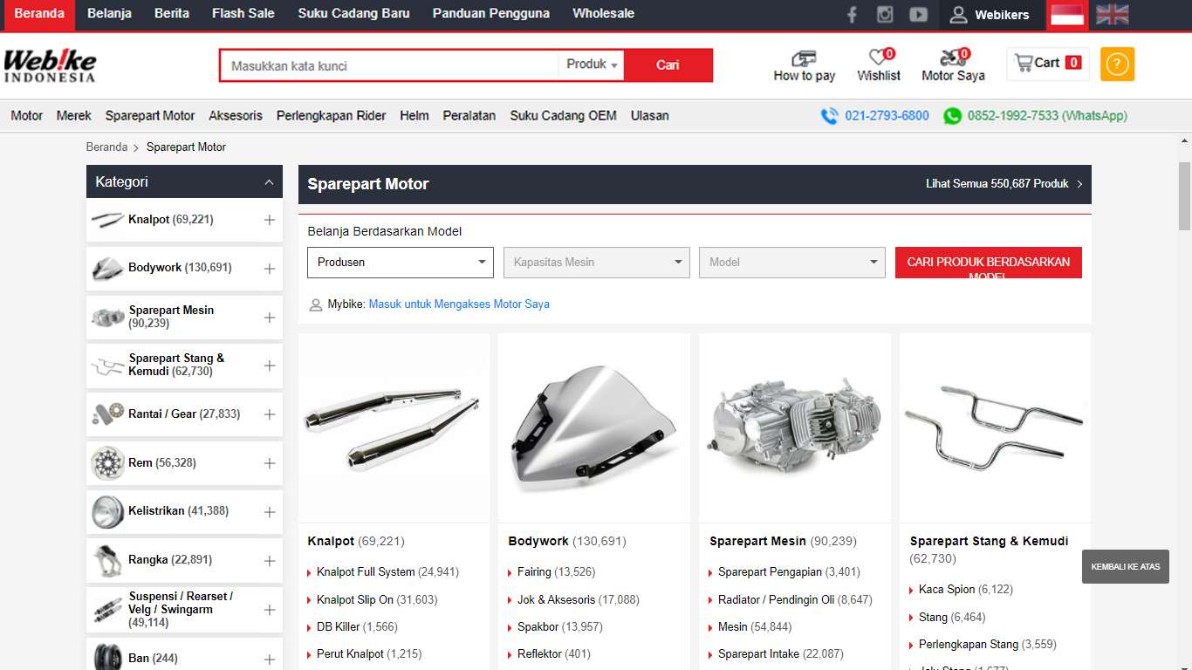Screen dimensions: 1192x670
Task: Open the Wholesale top menu
Action: pos(603,14)
